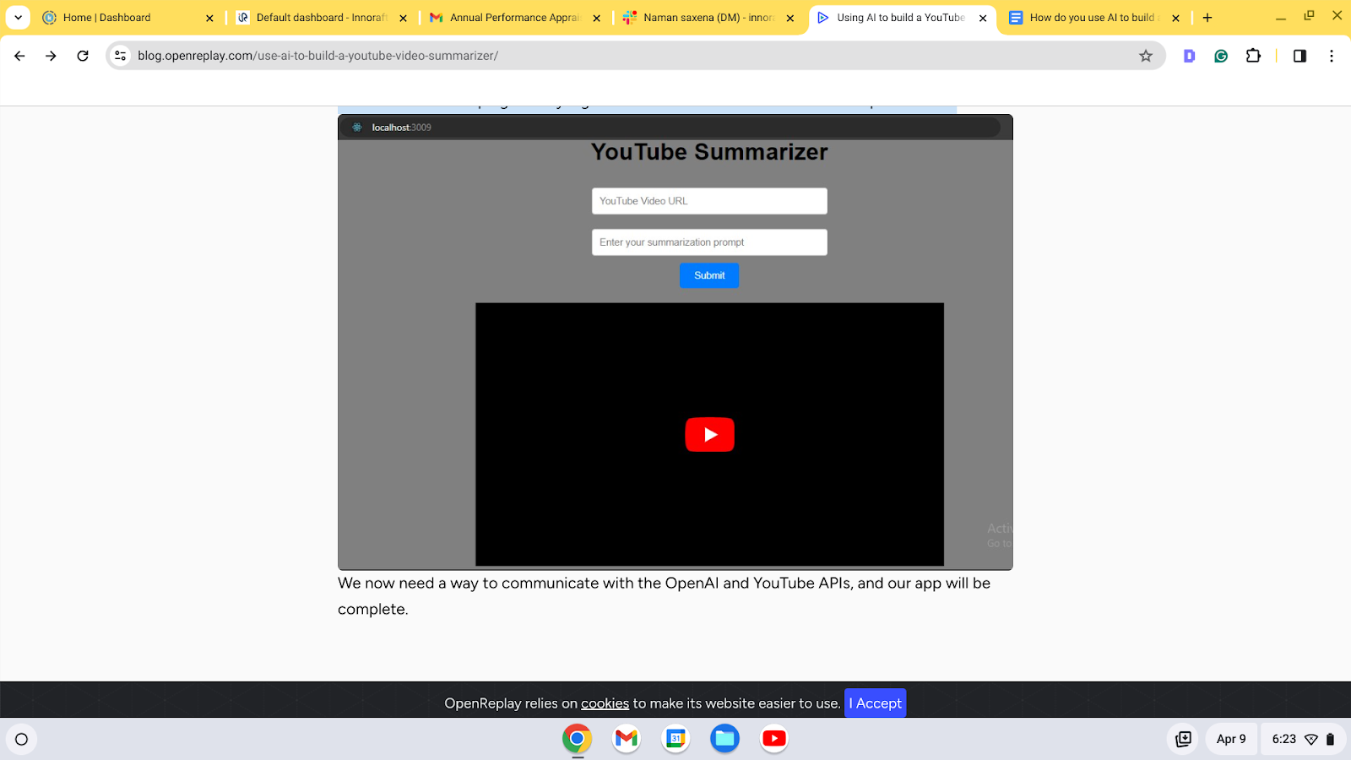
Task: Close the Naman saxena Slack tab
Action: coord(789,18)
